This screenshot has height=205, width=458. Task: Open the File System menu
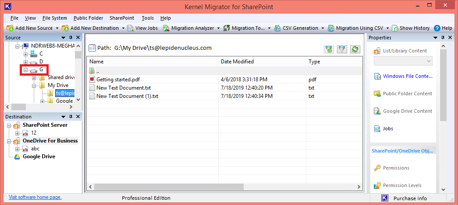click(55, 18)
